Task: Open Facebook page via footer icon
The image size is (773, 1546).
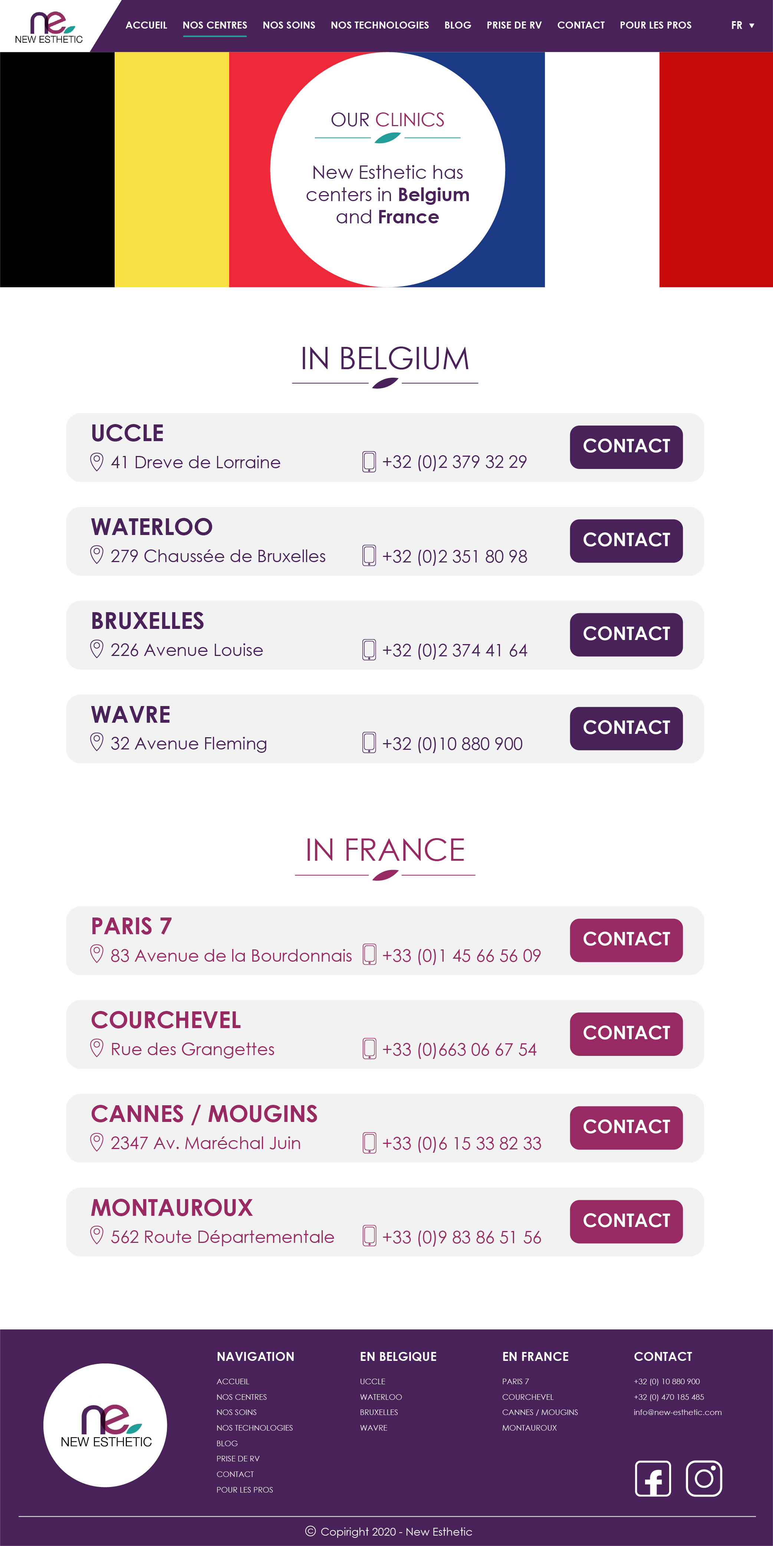Action: pos(652,1478)
